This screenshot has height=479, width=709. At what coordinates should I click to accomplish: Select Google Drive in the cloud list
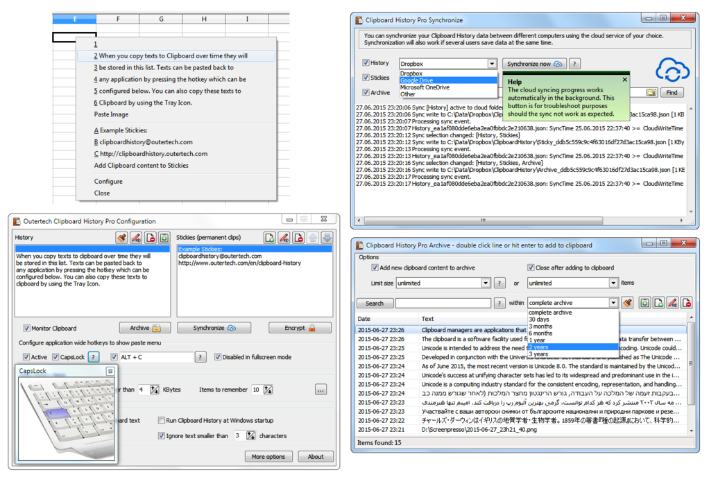448,80
